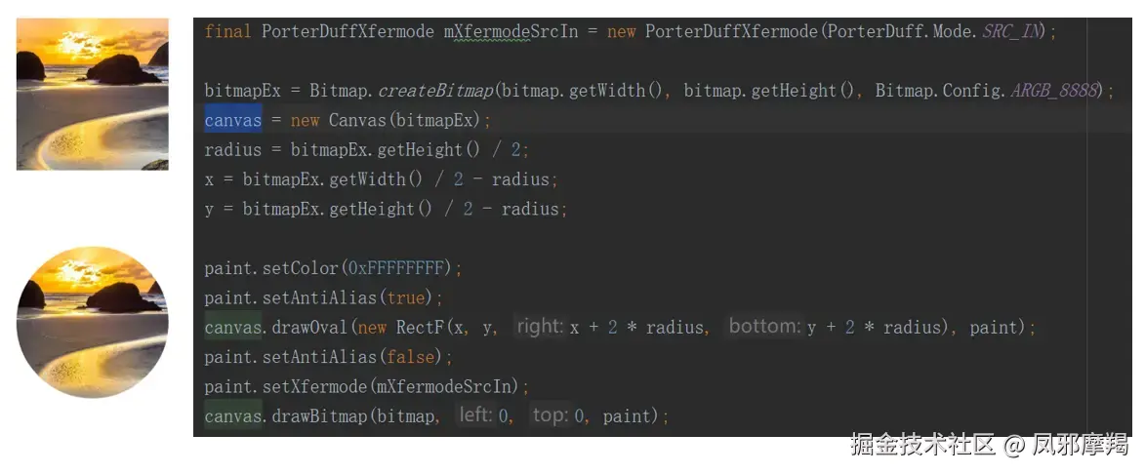1145x474 pixels.
Task: Select the highlighted canvas variable declaration
Action: click(233, 120)
